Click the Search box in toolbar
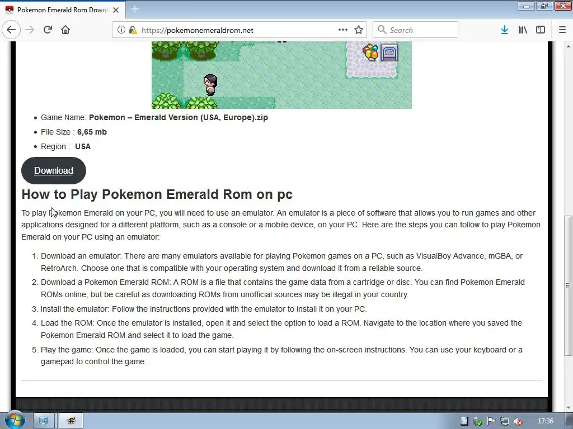This screenshot has width=573, height=429. (x=415, y=30)
